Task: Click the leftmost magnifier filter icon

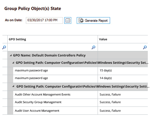Action: (4, 47)
